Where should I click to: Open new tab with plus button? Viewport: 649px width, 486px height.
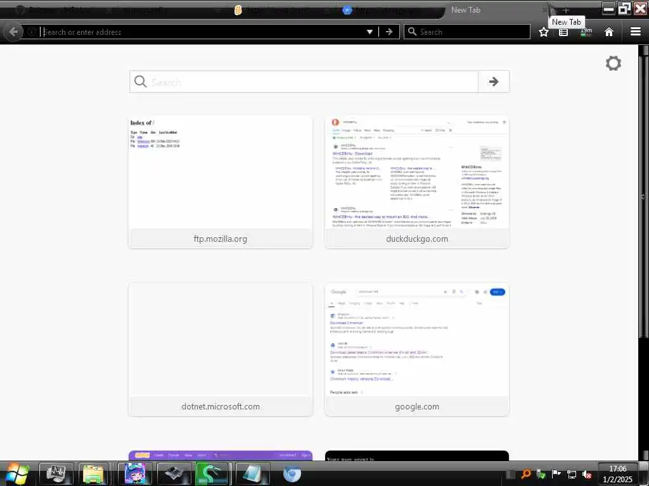(x=566, y=10)
